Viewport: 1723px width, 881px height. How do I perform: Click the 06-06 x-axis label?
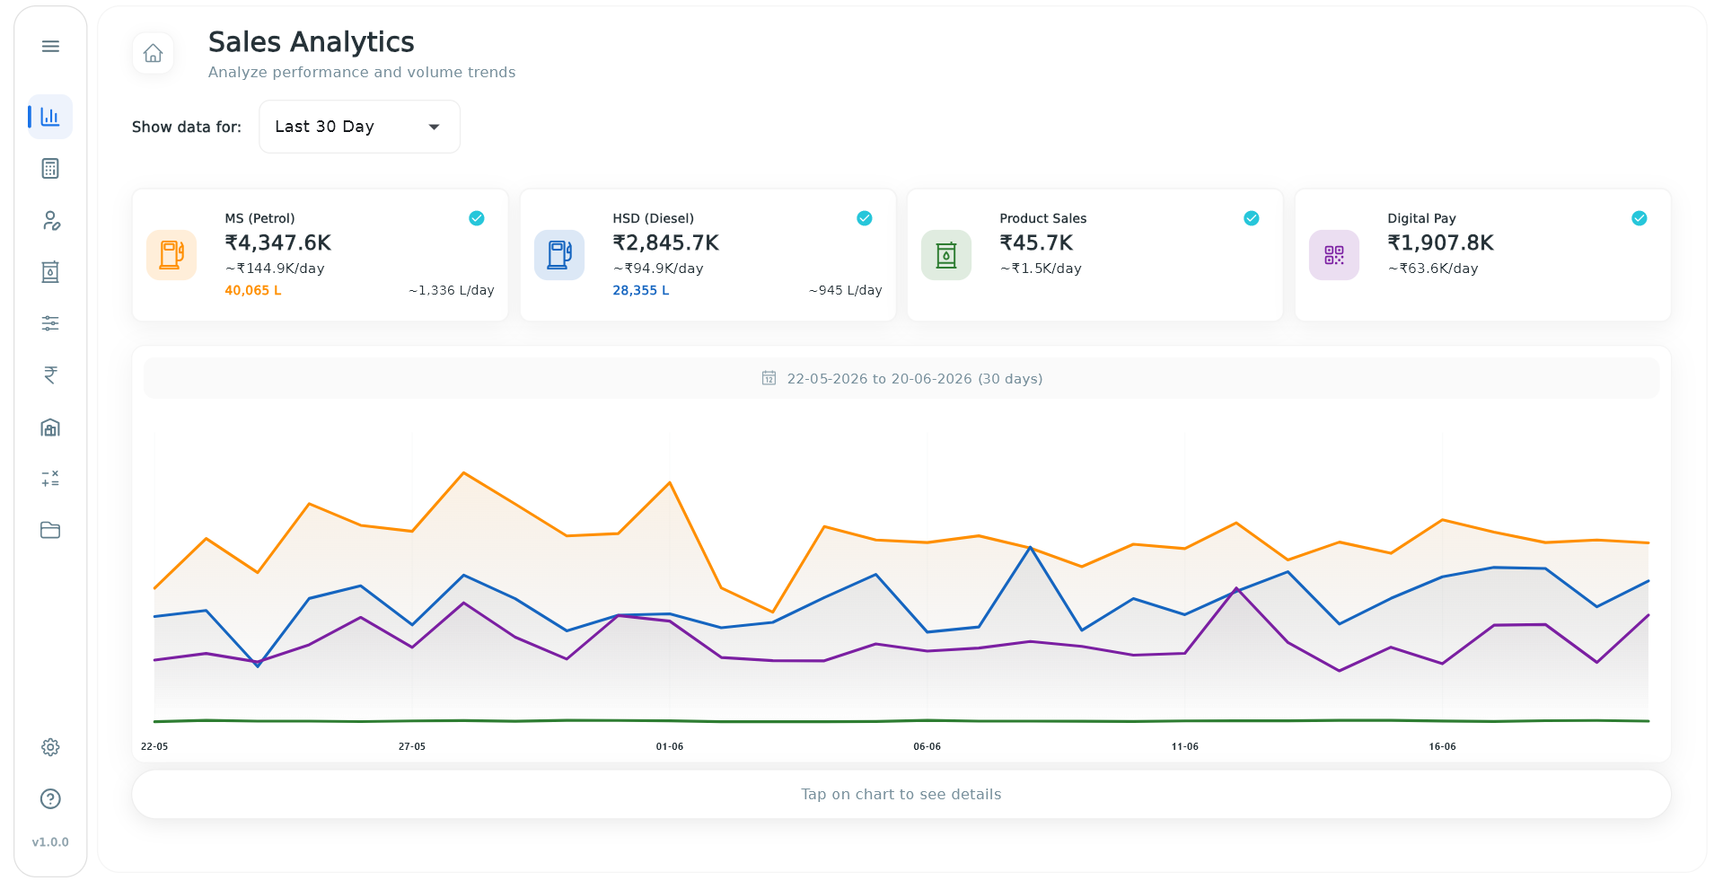[927, 746]
